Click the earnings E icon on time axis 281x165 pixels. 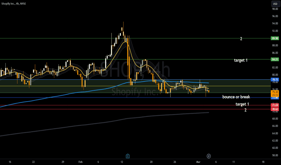click(x=128, y=156)
